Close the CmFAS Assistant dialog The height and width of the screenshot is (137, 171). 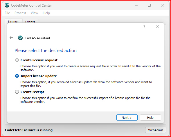(157, 27)
